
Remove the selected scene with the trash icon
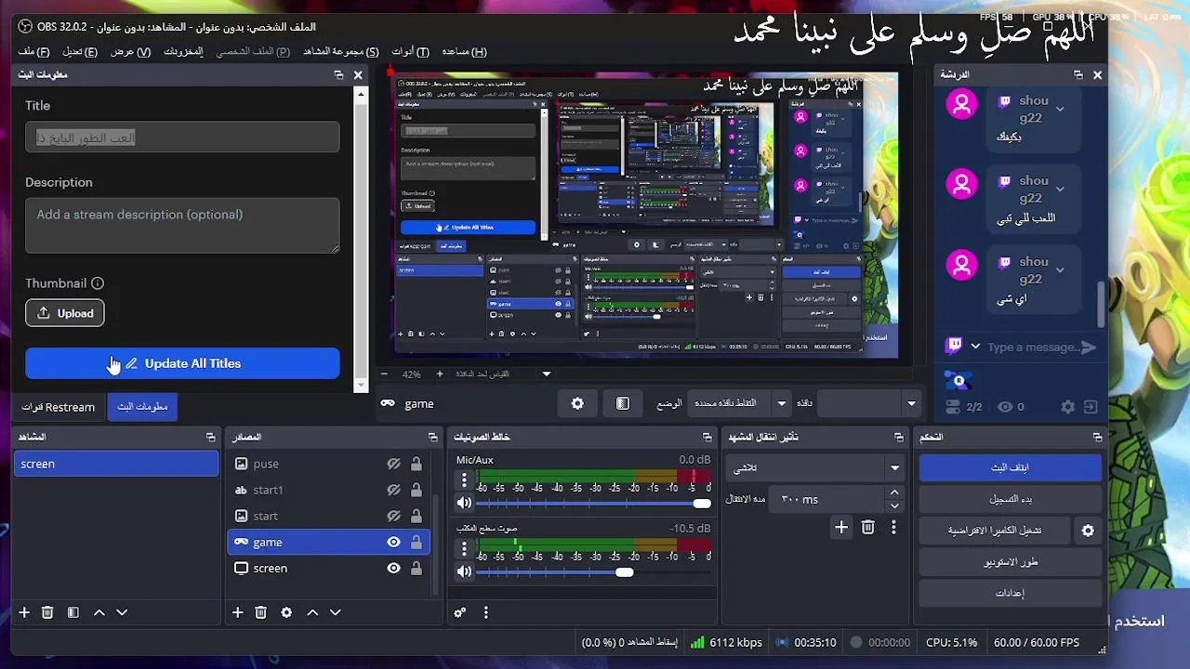(47, 612)
